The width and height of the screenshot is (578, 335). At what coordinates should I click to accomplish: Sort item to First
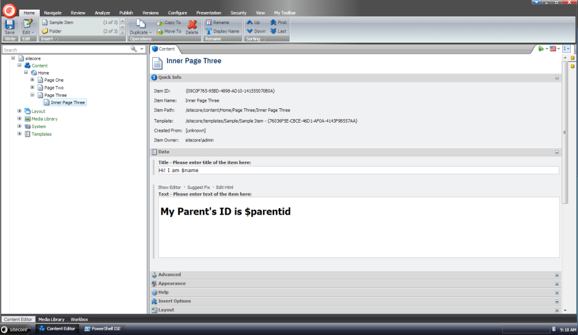point(278,22)
